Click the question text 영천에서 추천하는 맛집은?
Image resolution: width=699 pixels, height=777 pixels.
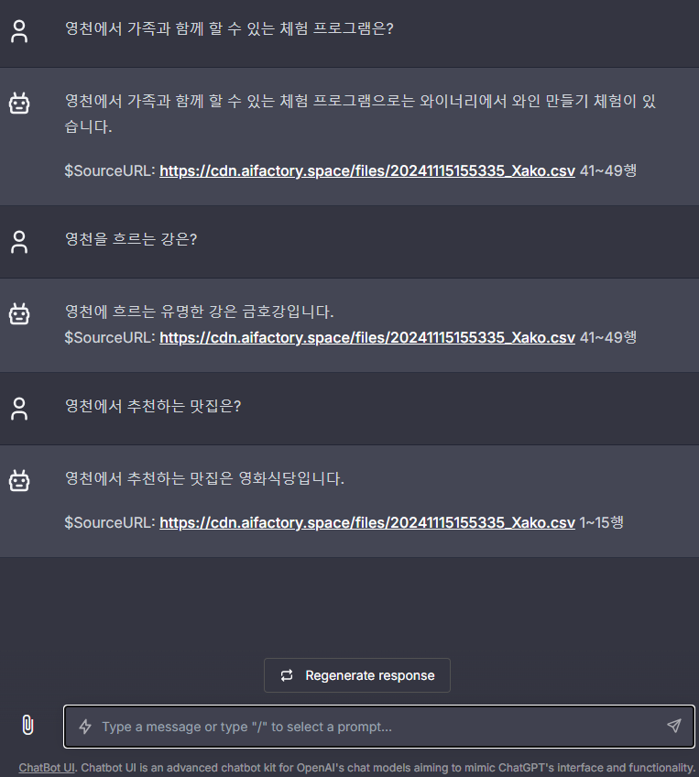click(153, 406)
